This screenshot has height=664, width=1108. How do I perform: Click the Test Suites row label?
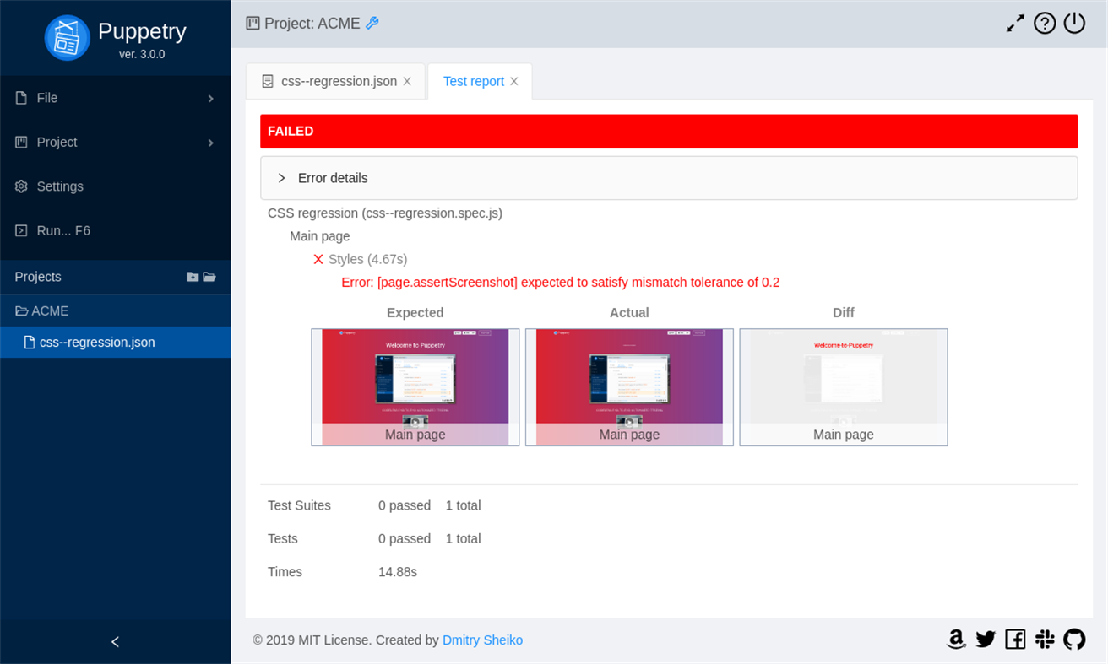[299, 505]
